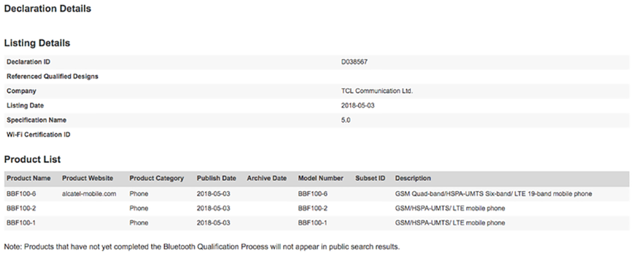This screenshot has width=637, height=258.
Task: Select description in the BBF100-1 row
Action: tap(450, 223)
